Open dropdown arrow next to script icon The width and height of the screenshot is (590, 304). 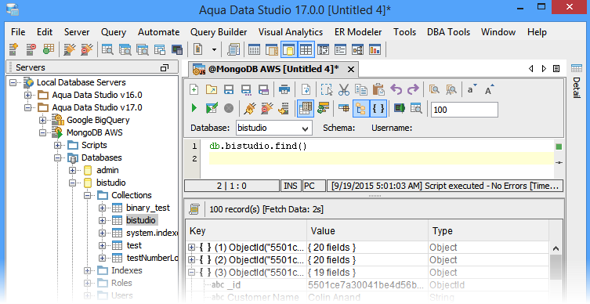coord(214,49)
